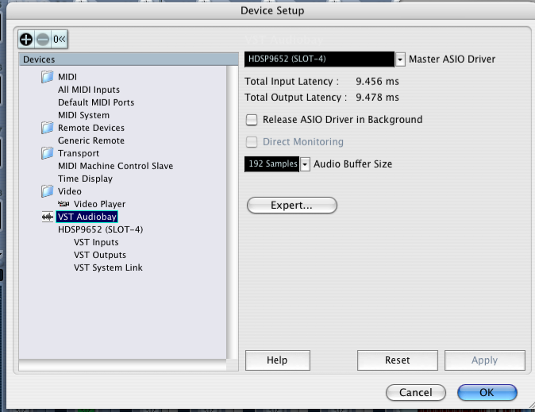Open the Master ASIO Driver dropdown arrow

400,60
